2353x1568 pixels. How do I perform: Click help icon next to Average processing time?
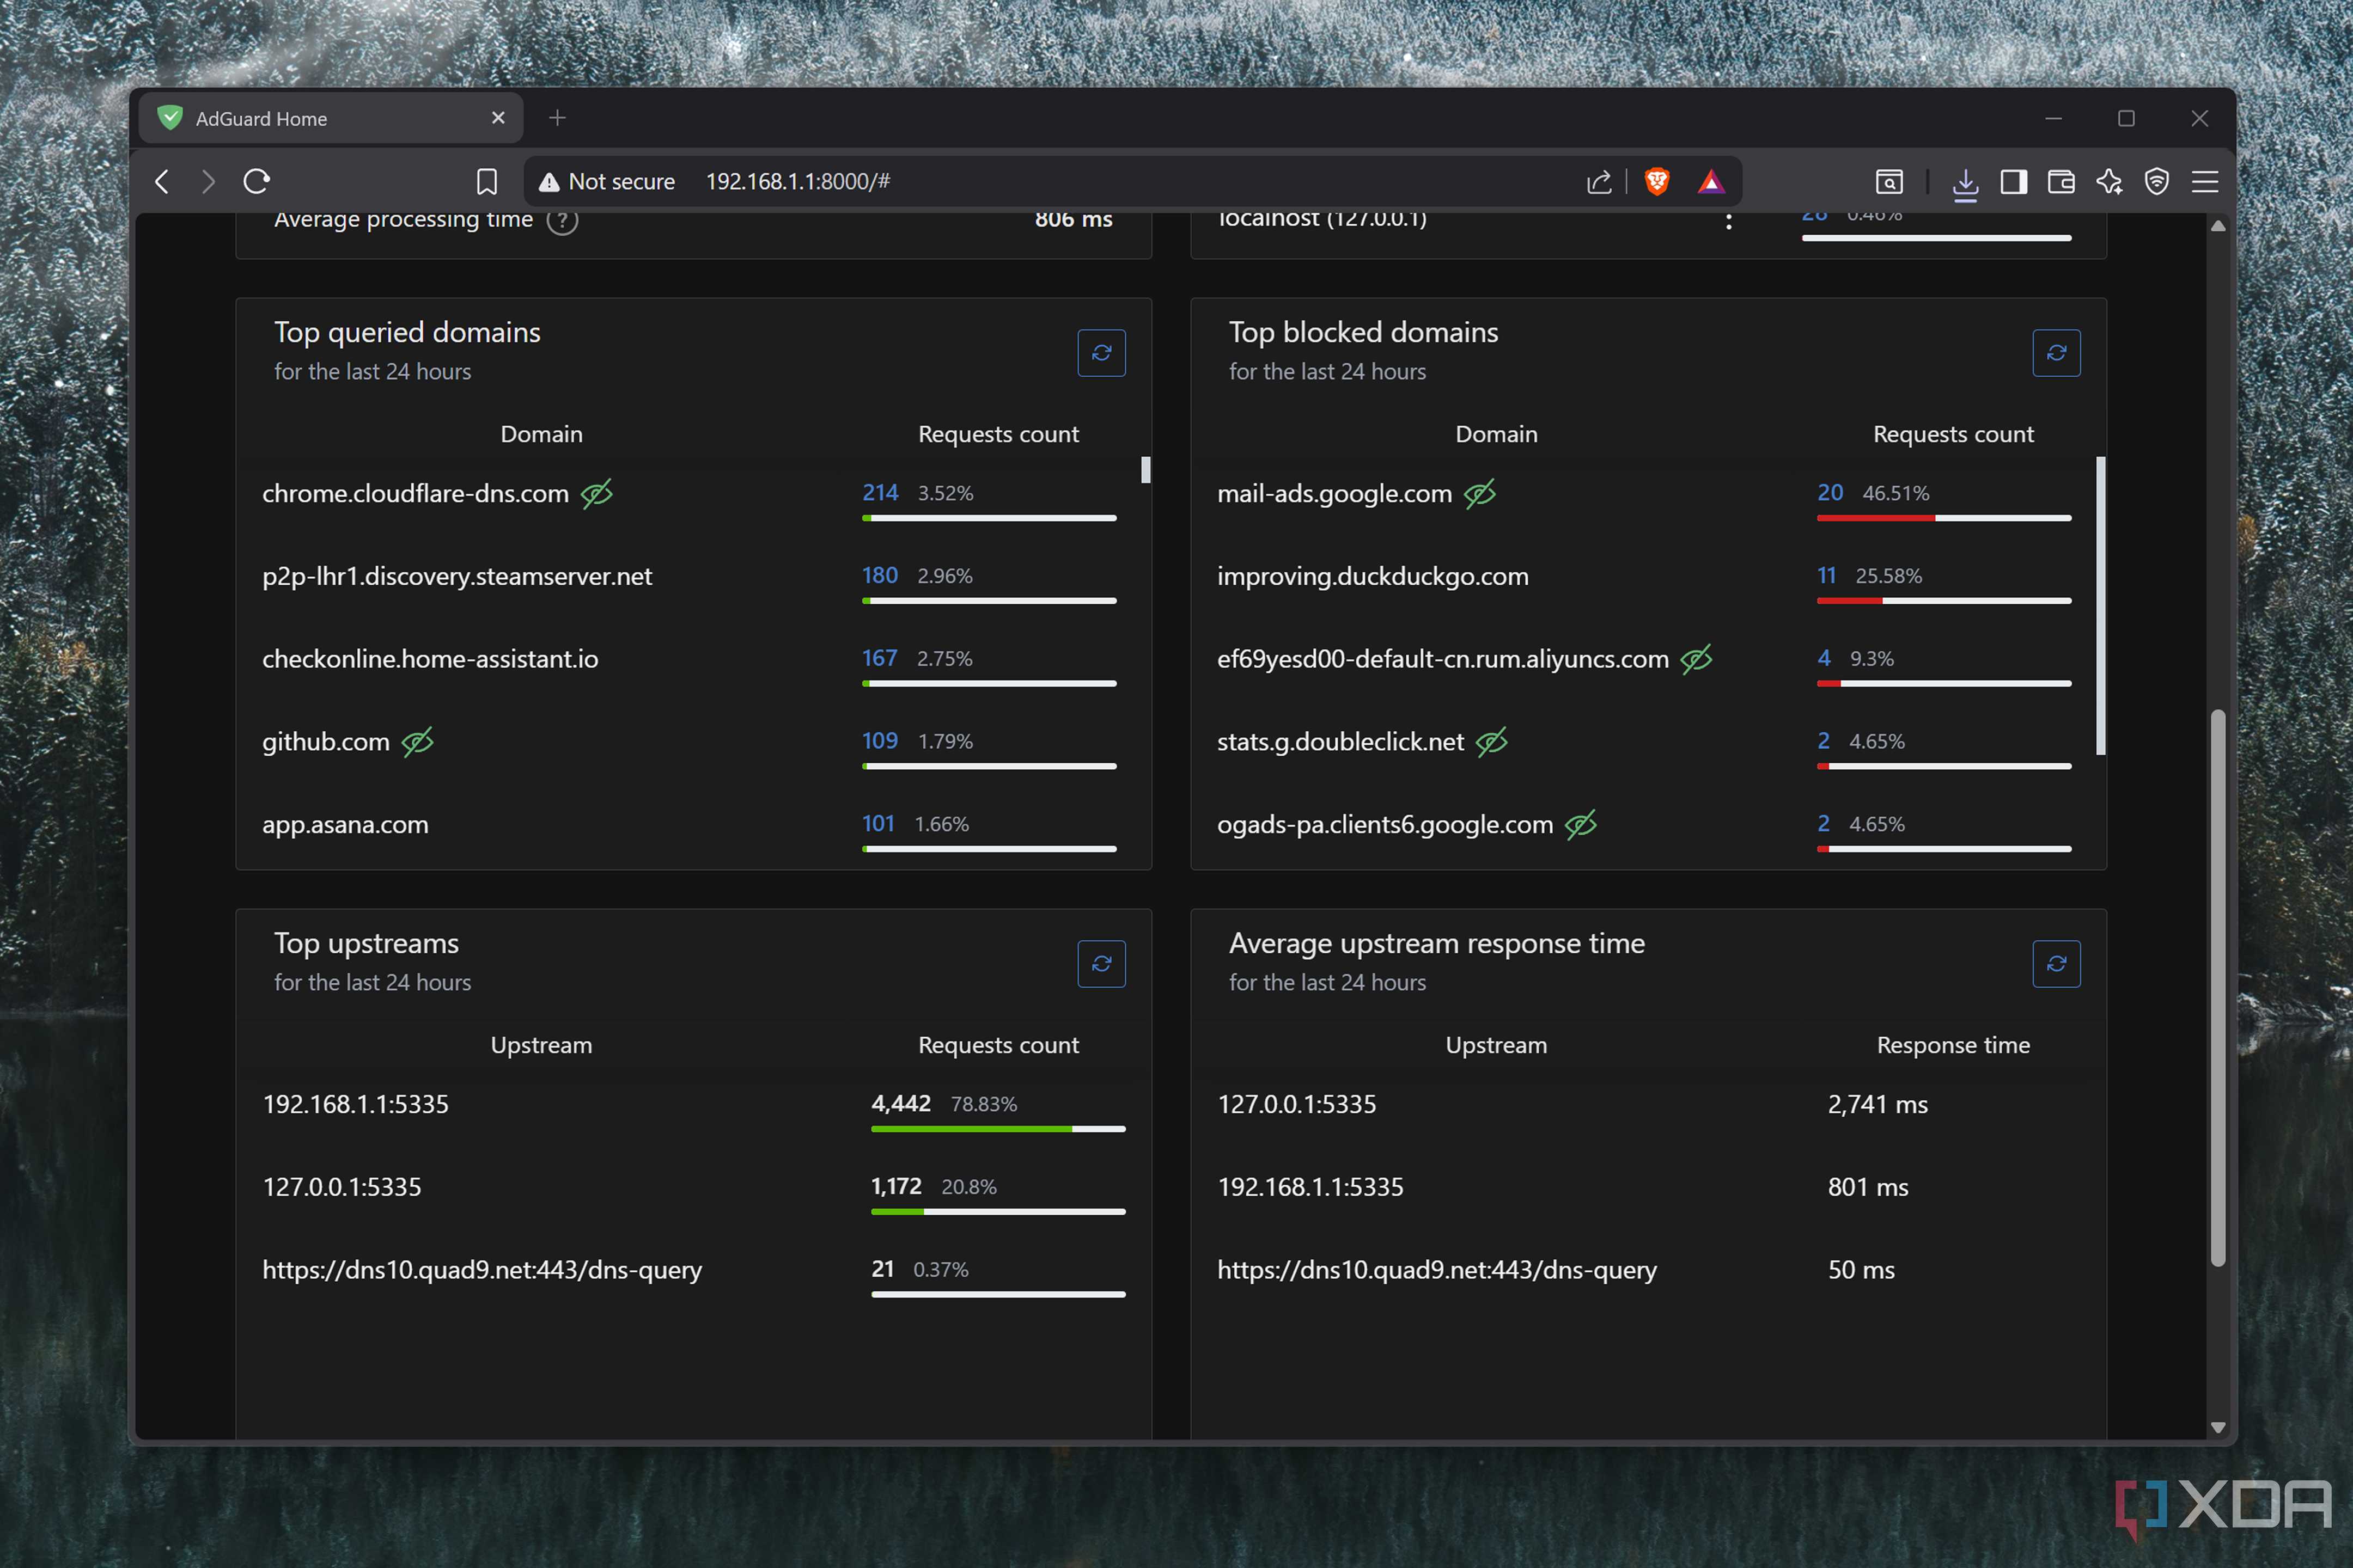(562, 221)
